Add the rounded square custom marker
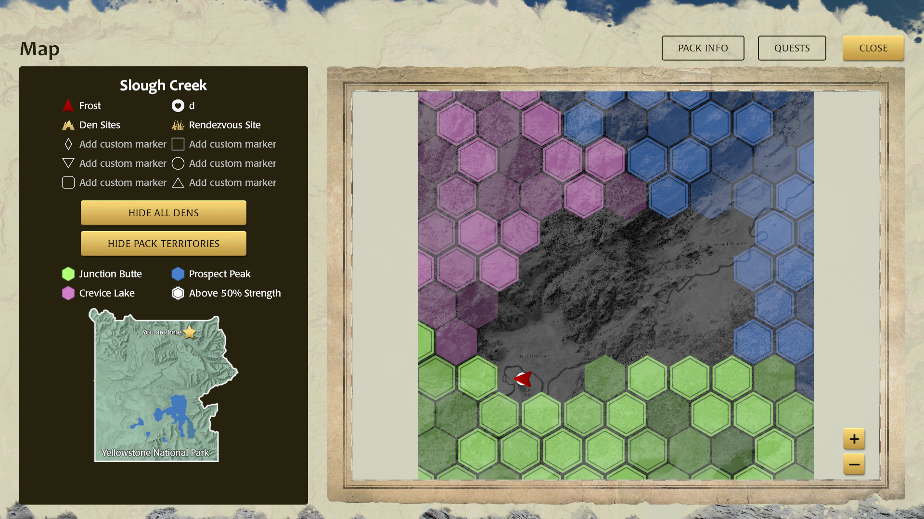 [x=68, y=183]
